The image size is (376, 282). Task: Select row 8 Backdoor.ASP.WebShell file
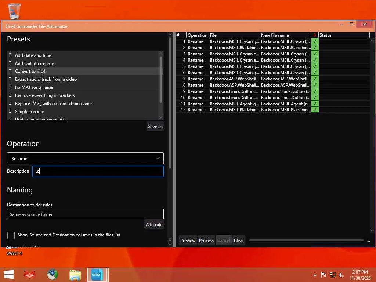235,85
